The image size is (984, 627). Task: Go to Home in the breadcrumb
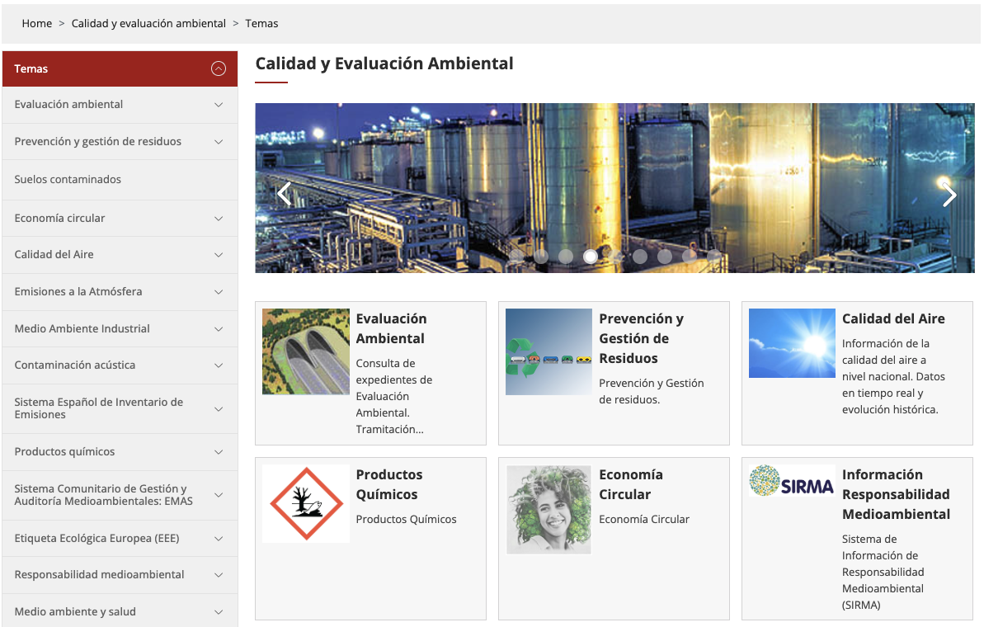(37, 23)
